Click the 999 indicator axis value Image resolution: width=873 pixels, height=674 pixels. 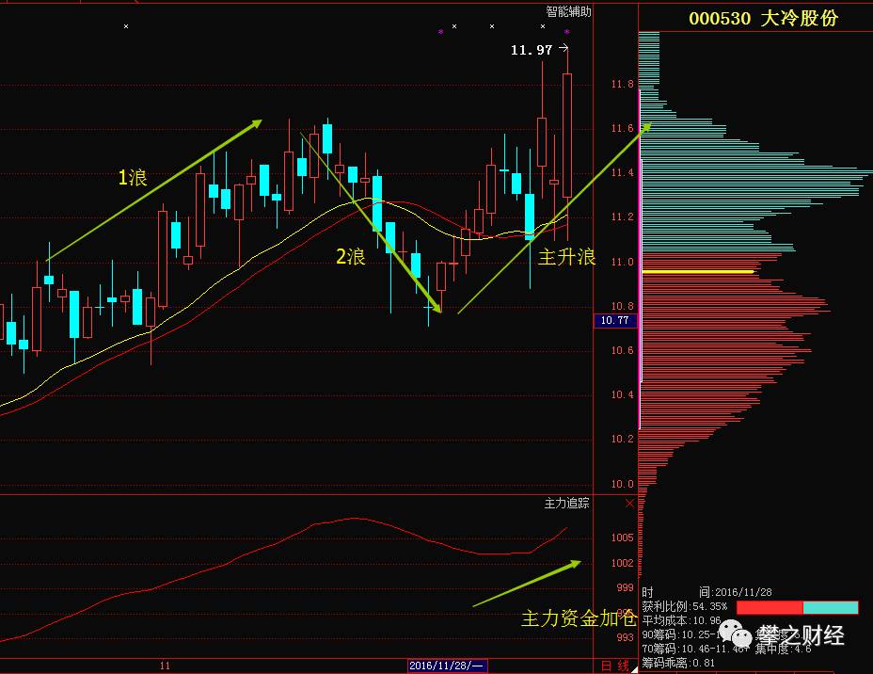click(x=625, y=587)
